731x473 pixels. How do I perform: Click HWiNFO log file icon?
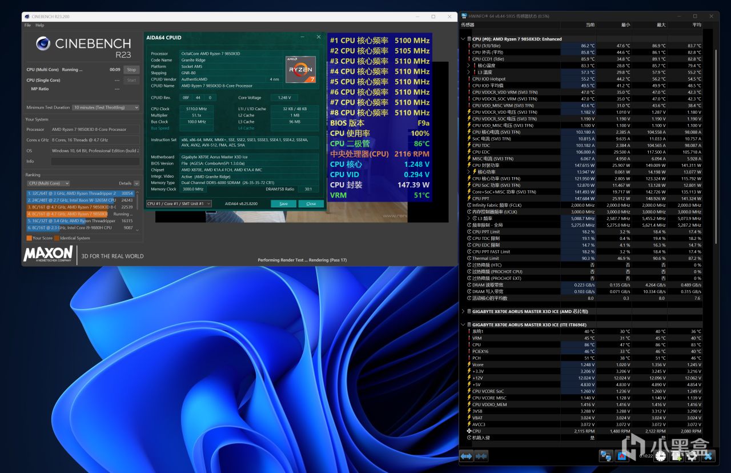pyautogui.click(x=676, y=456)
